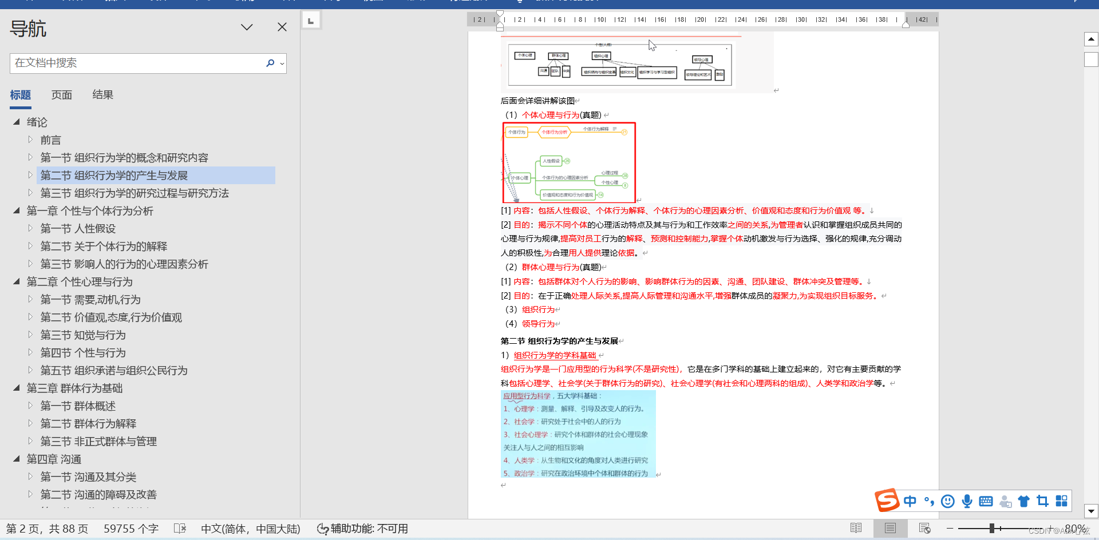This screenshot has width=1099, height=540.
Task: Toggle Sogou punctuation mode icon
Action: tap(929, 501)
